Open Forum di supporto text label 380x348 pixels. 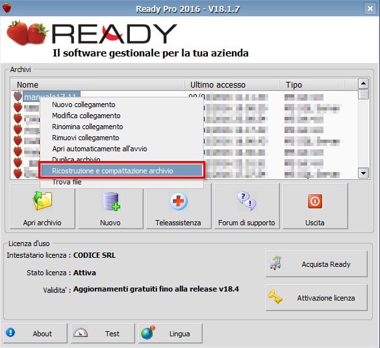[x=247, y=223]
